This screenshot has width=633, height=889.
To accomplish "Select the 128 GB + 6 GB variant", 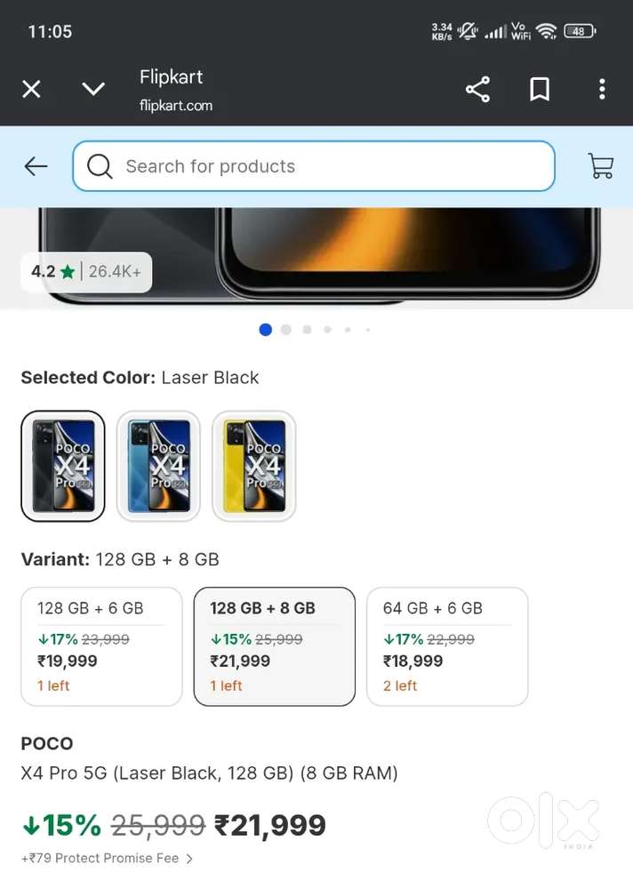I will coord(100,645).
